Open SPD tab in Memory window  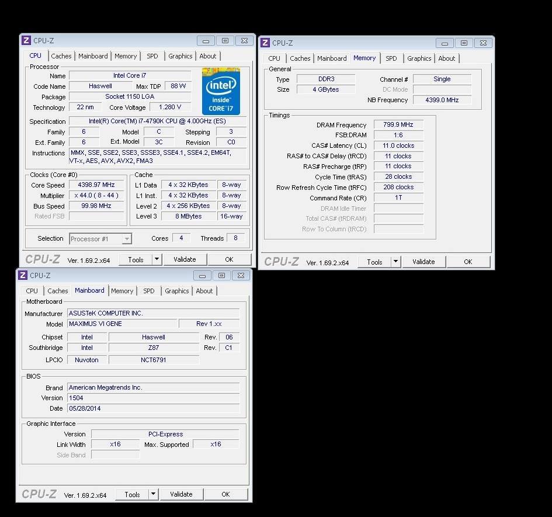pyautogui.click(x=391, y=58)
